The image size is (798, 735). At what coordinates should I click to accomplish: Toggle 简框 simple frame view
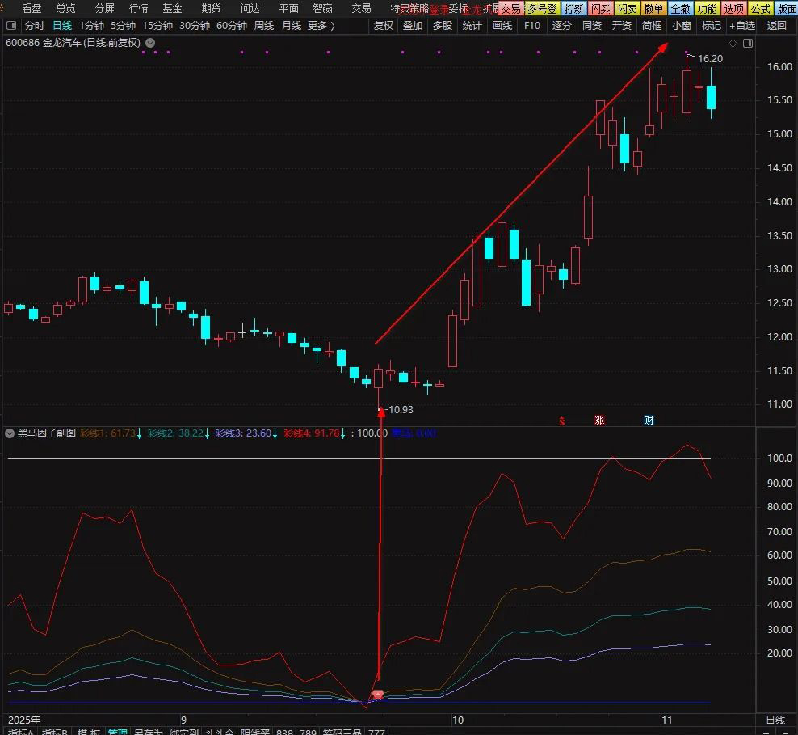tap(652, 26)
